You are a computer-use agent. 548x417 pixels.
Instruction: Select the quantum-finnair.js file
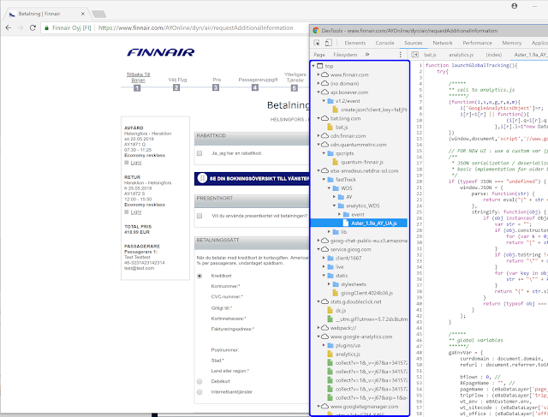[361, 162]
